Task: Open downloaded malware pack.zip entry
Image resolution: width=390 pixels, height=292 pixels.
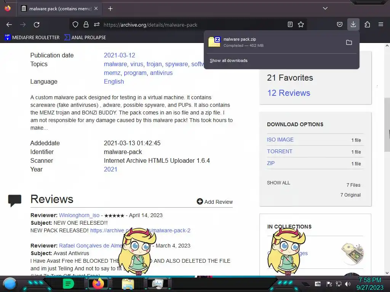Action: [x=273, y=42]
